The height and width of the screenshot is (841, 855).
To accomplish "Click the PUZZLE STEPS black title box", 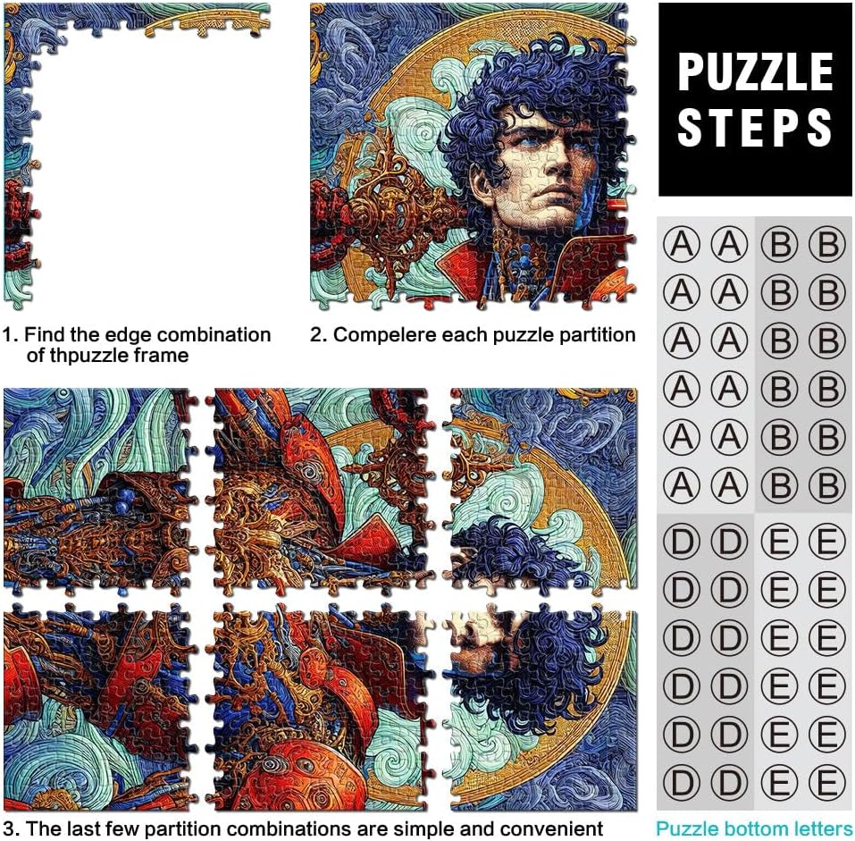I will pos(755,99).
